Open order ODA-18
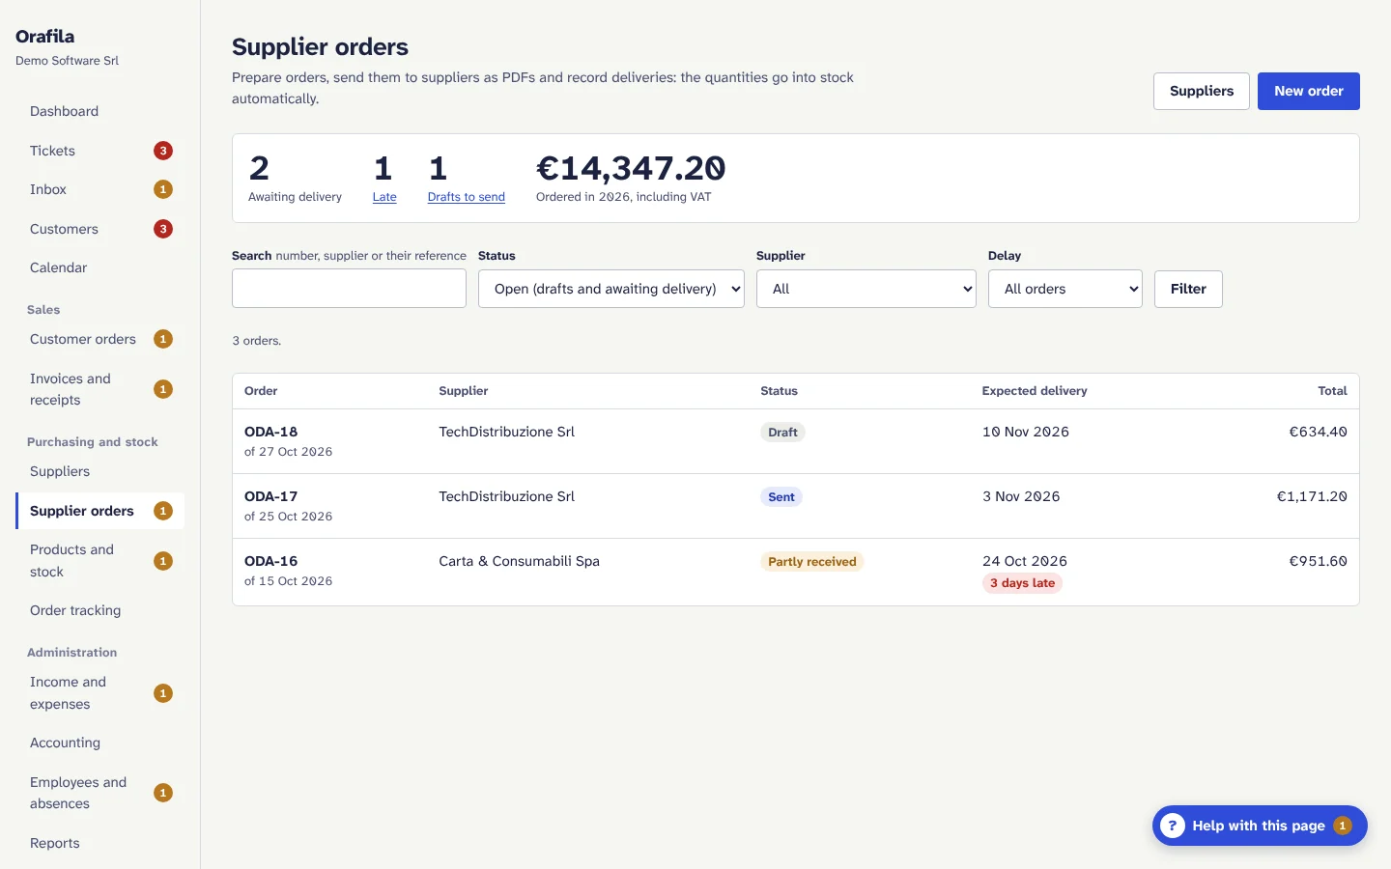The image size is (1391, 869). [x=270, y=432]
